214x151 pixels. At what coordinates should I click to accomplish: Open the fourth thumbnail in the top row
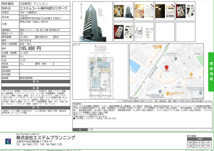click(186, 11)
